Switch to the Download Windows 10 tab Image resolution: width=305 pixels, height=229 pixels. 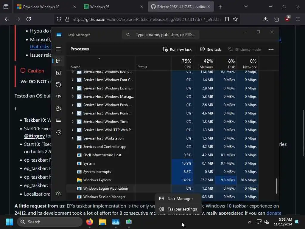[46, 7]
